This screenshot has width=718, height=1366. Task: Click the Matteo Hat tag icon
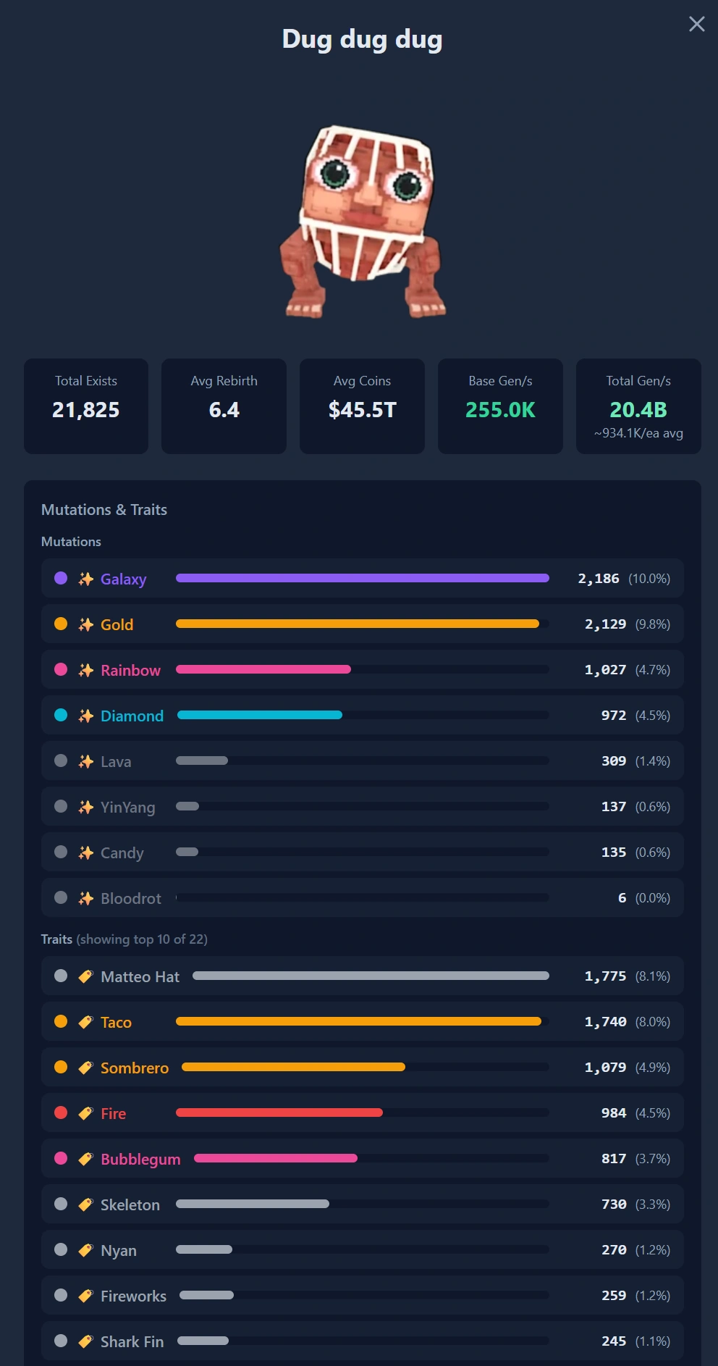[x=86, y=976]
